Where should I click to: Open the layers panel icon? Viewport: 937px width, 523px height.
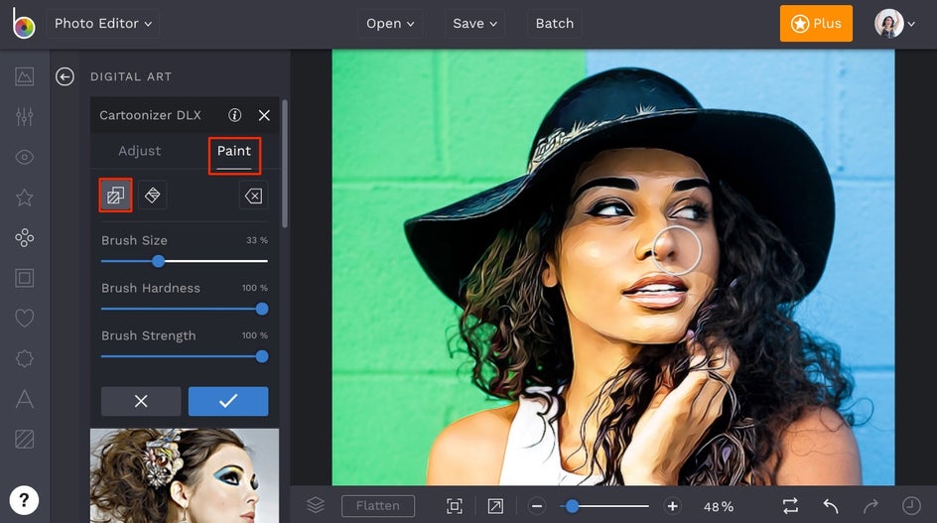pos(316,506)
